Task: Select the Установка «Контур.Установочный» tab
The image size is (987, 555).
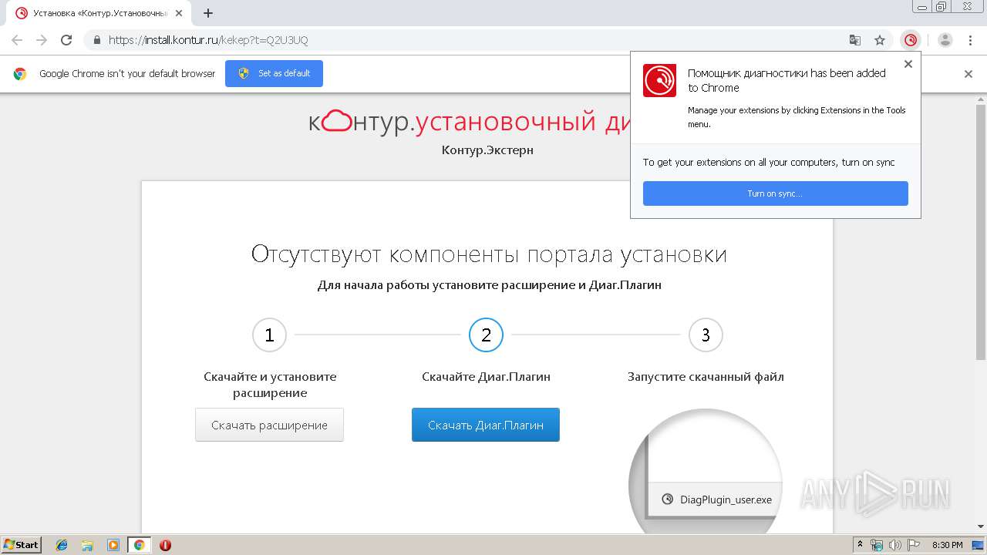Action: pyautogui.click(x=99, y=13)
